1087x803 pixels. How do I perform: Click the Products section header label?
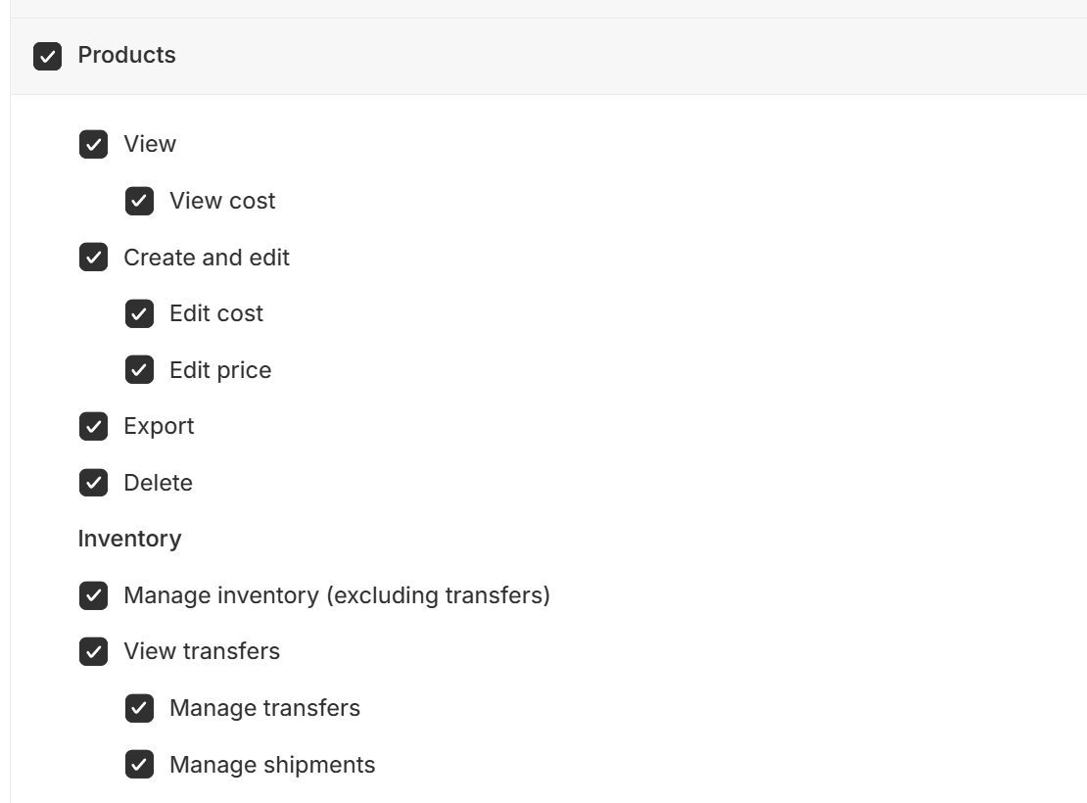pyautogui.click(x=126, y=55)
